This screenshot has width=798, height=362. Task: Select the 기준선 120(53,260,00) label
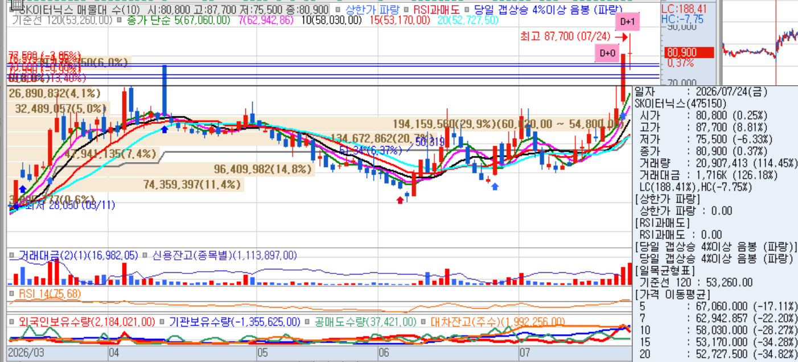pos(63,20)
